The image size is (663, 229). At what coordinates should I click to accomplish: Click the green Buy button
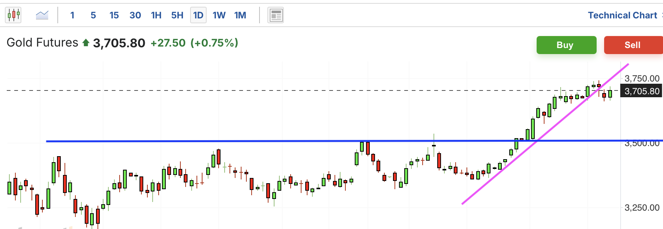[566, 45]
